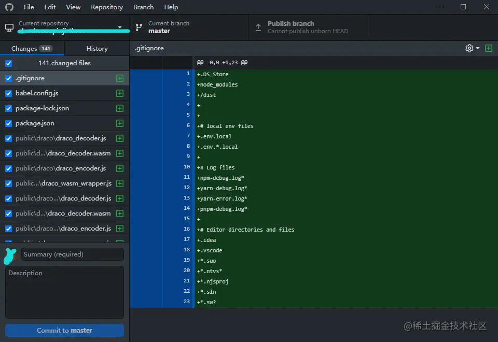Image resolution: width=498 pixels, height=342 pixels.
Task: Uncheck the package-lock.json checkbox
Action: click(9, 108)
